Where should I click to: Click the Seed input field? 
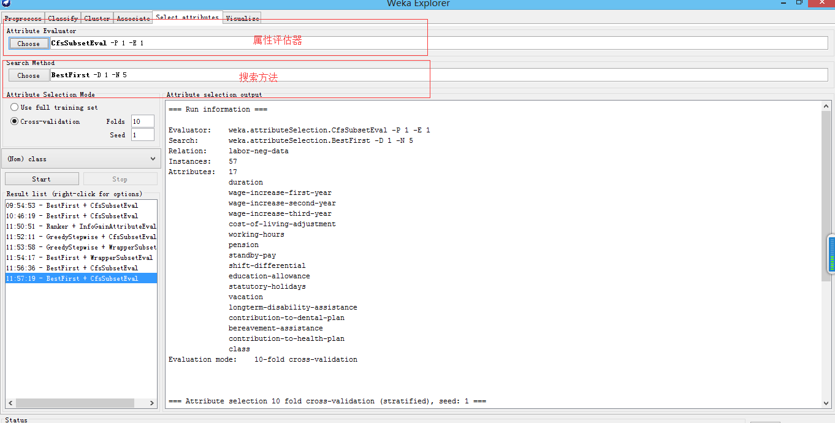(143, 135)
